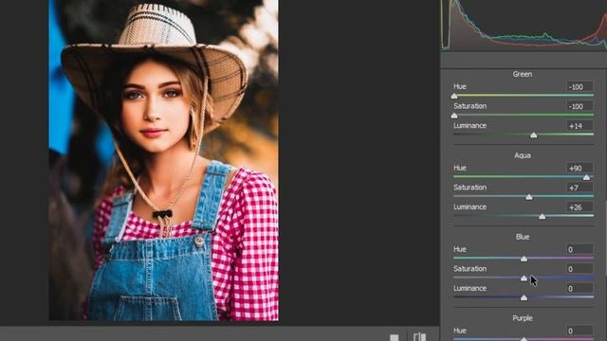
Task: Select the Green Hue value field showing -100
Action: 579,86
